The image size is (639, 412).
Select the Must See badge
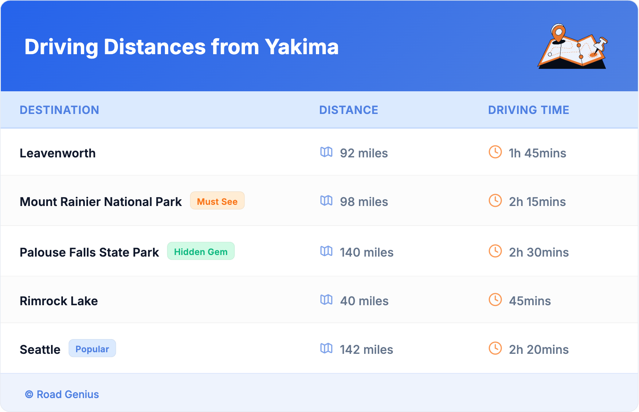[217, 201]
